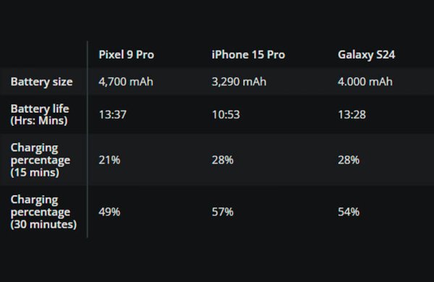Select the 54% charging value
The width and height of the screenshot is (434, 282).
[349, 212]
